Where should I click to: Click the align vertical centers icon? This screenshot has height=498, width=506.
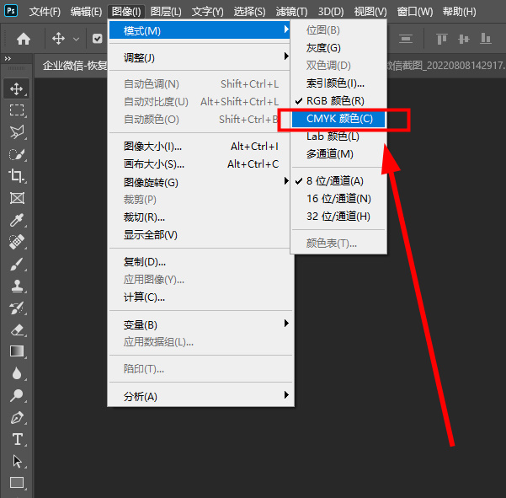click(x=463, y=39)
